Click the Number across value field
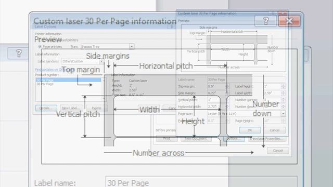This screenshot has width=333, height=187. pos(272,100)
